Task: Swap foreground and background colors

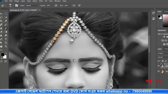Action: coord(6,53)
